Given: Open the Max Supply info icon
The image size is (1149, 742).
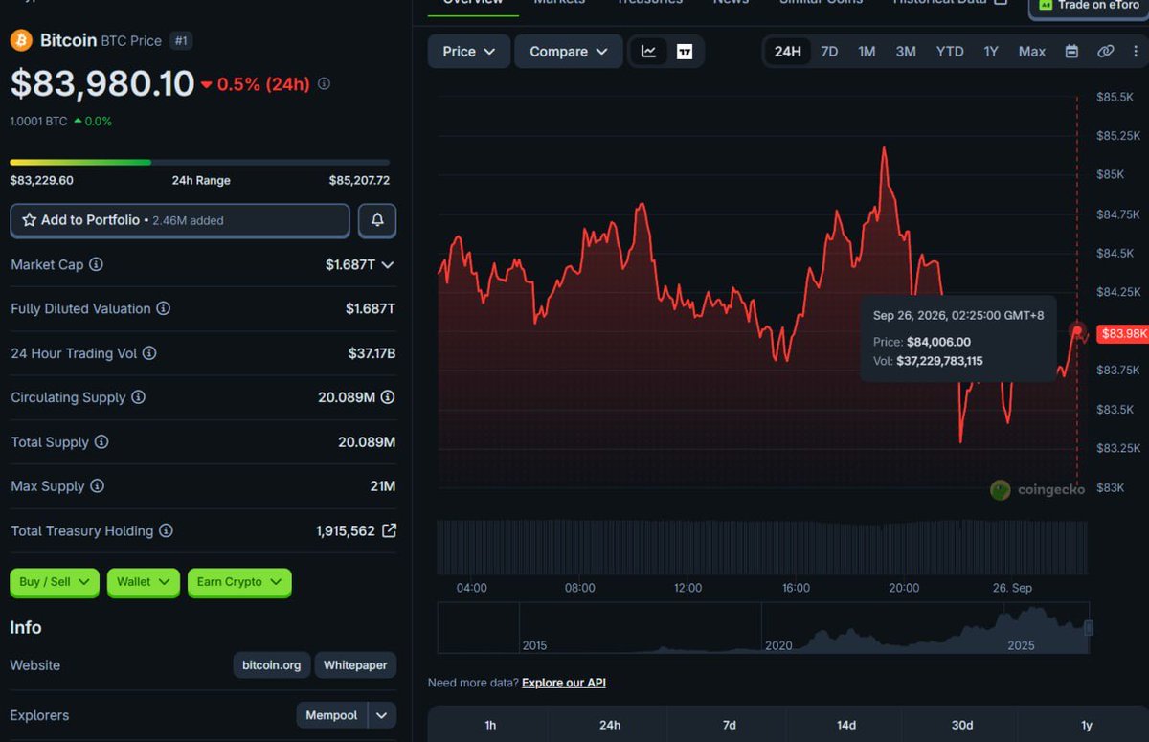Looking at the screenshot, I should click(97, 486).
